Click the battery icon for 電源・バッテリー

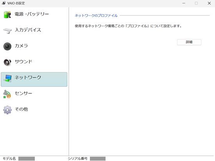[x=7, y=14]
